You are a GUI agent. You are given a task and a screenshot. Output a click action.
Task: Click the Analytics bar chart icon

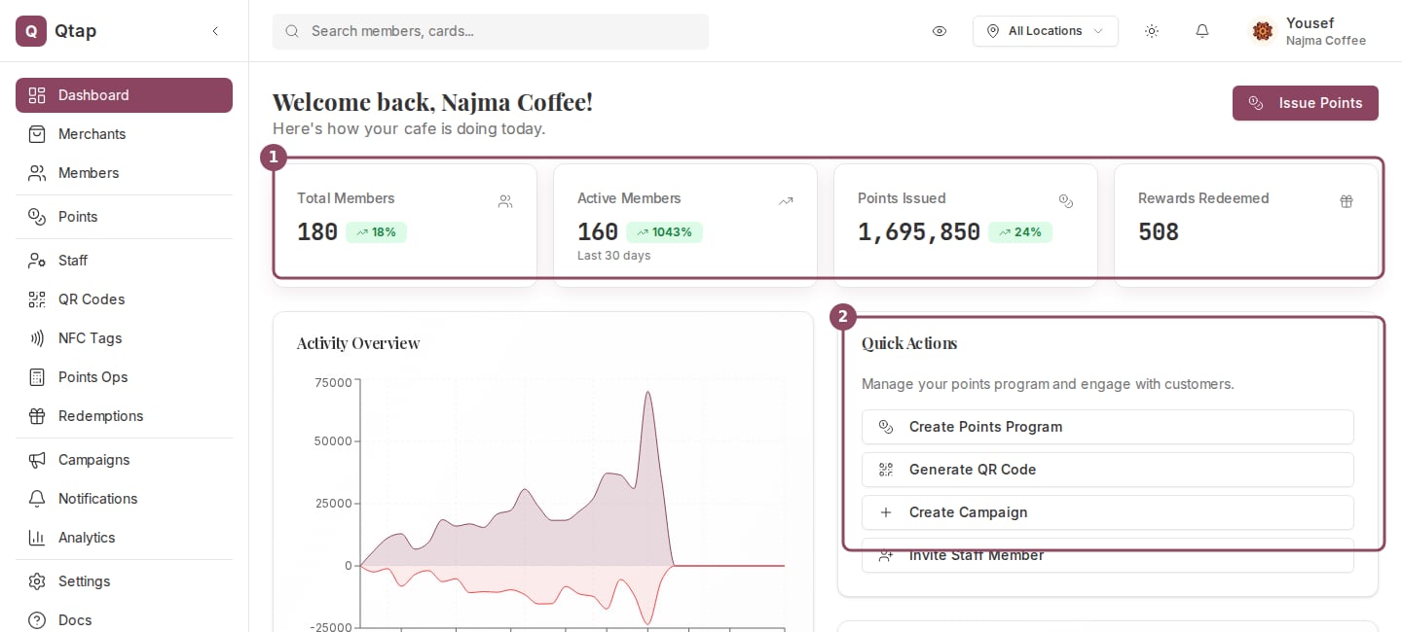[x=37, y=538]
